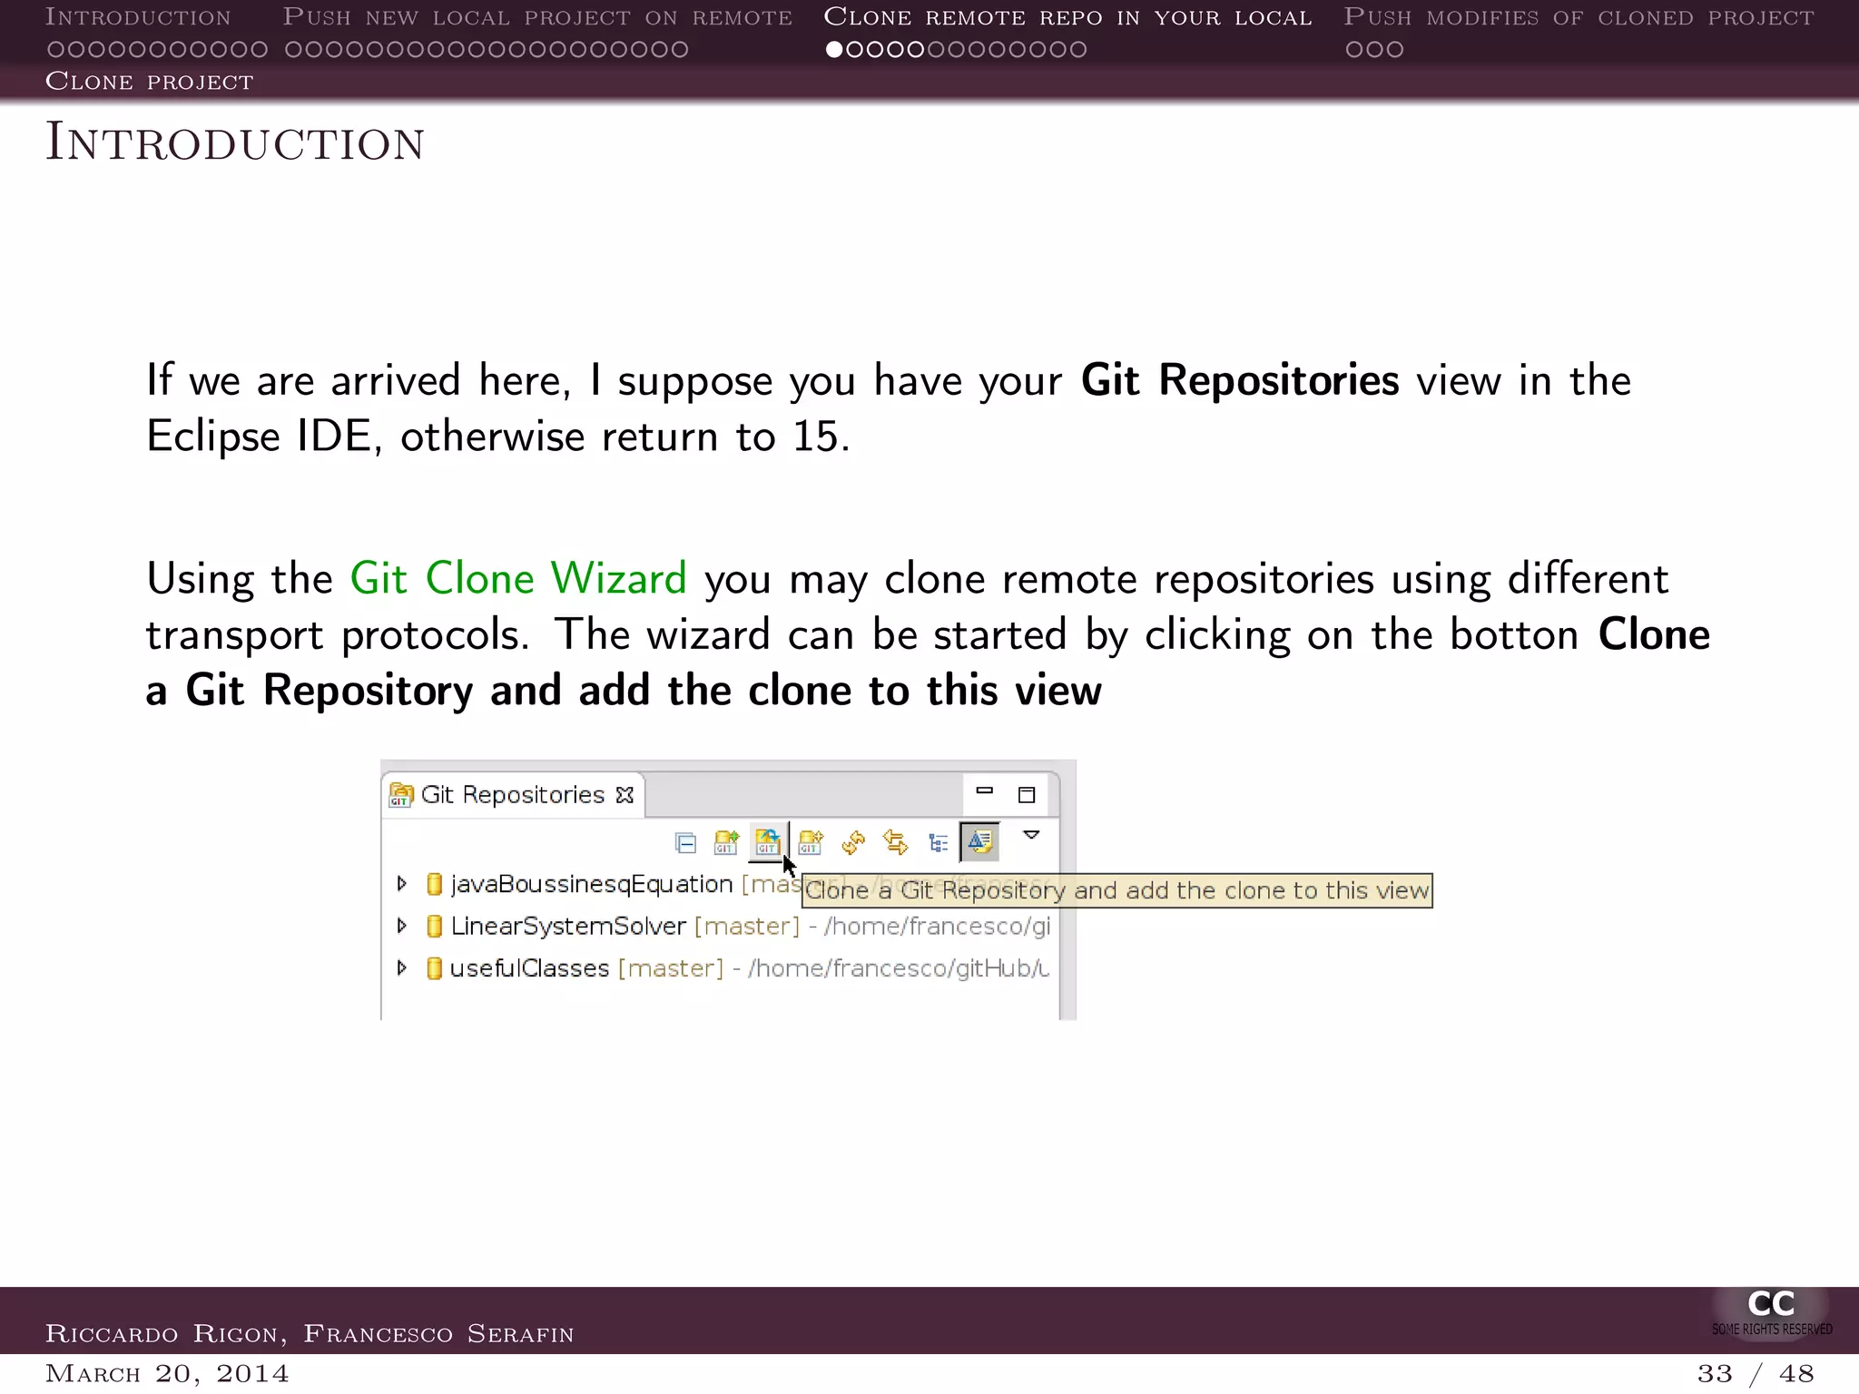Maximize the Git Repositories view panel

tap(1027, 795)
